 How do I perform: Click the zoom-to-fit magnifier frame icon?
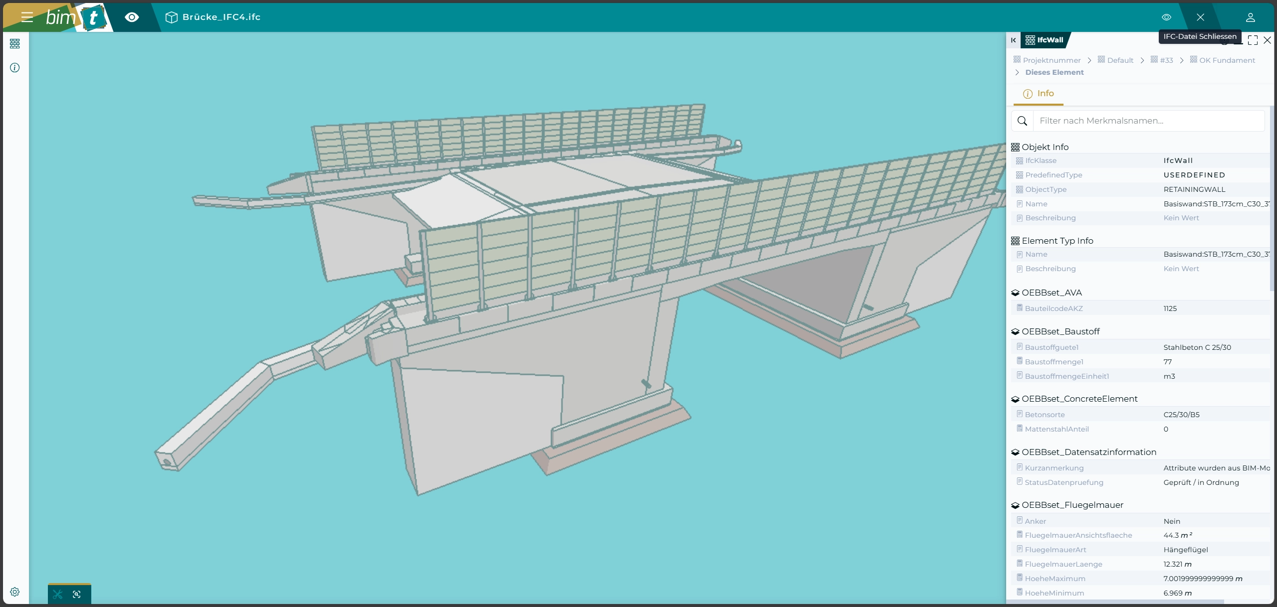(77, 594)
